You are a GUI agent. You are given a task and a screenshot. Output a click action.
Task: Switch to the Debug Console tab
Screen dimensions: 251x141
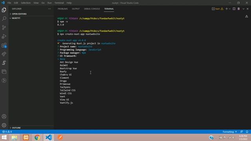click(x=92, y=9)
